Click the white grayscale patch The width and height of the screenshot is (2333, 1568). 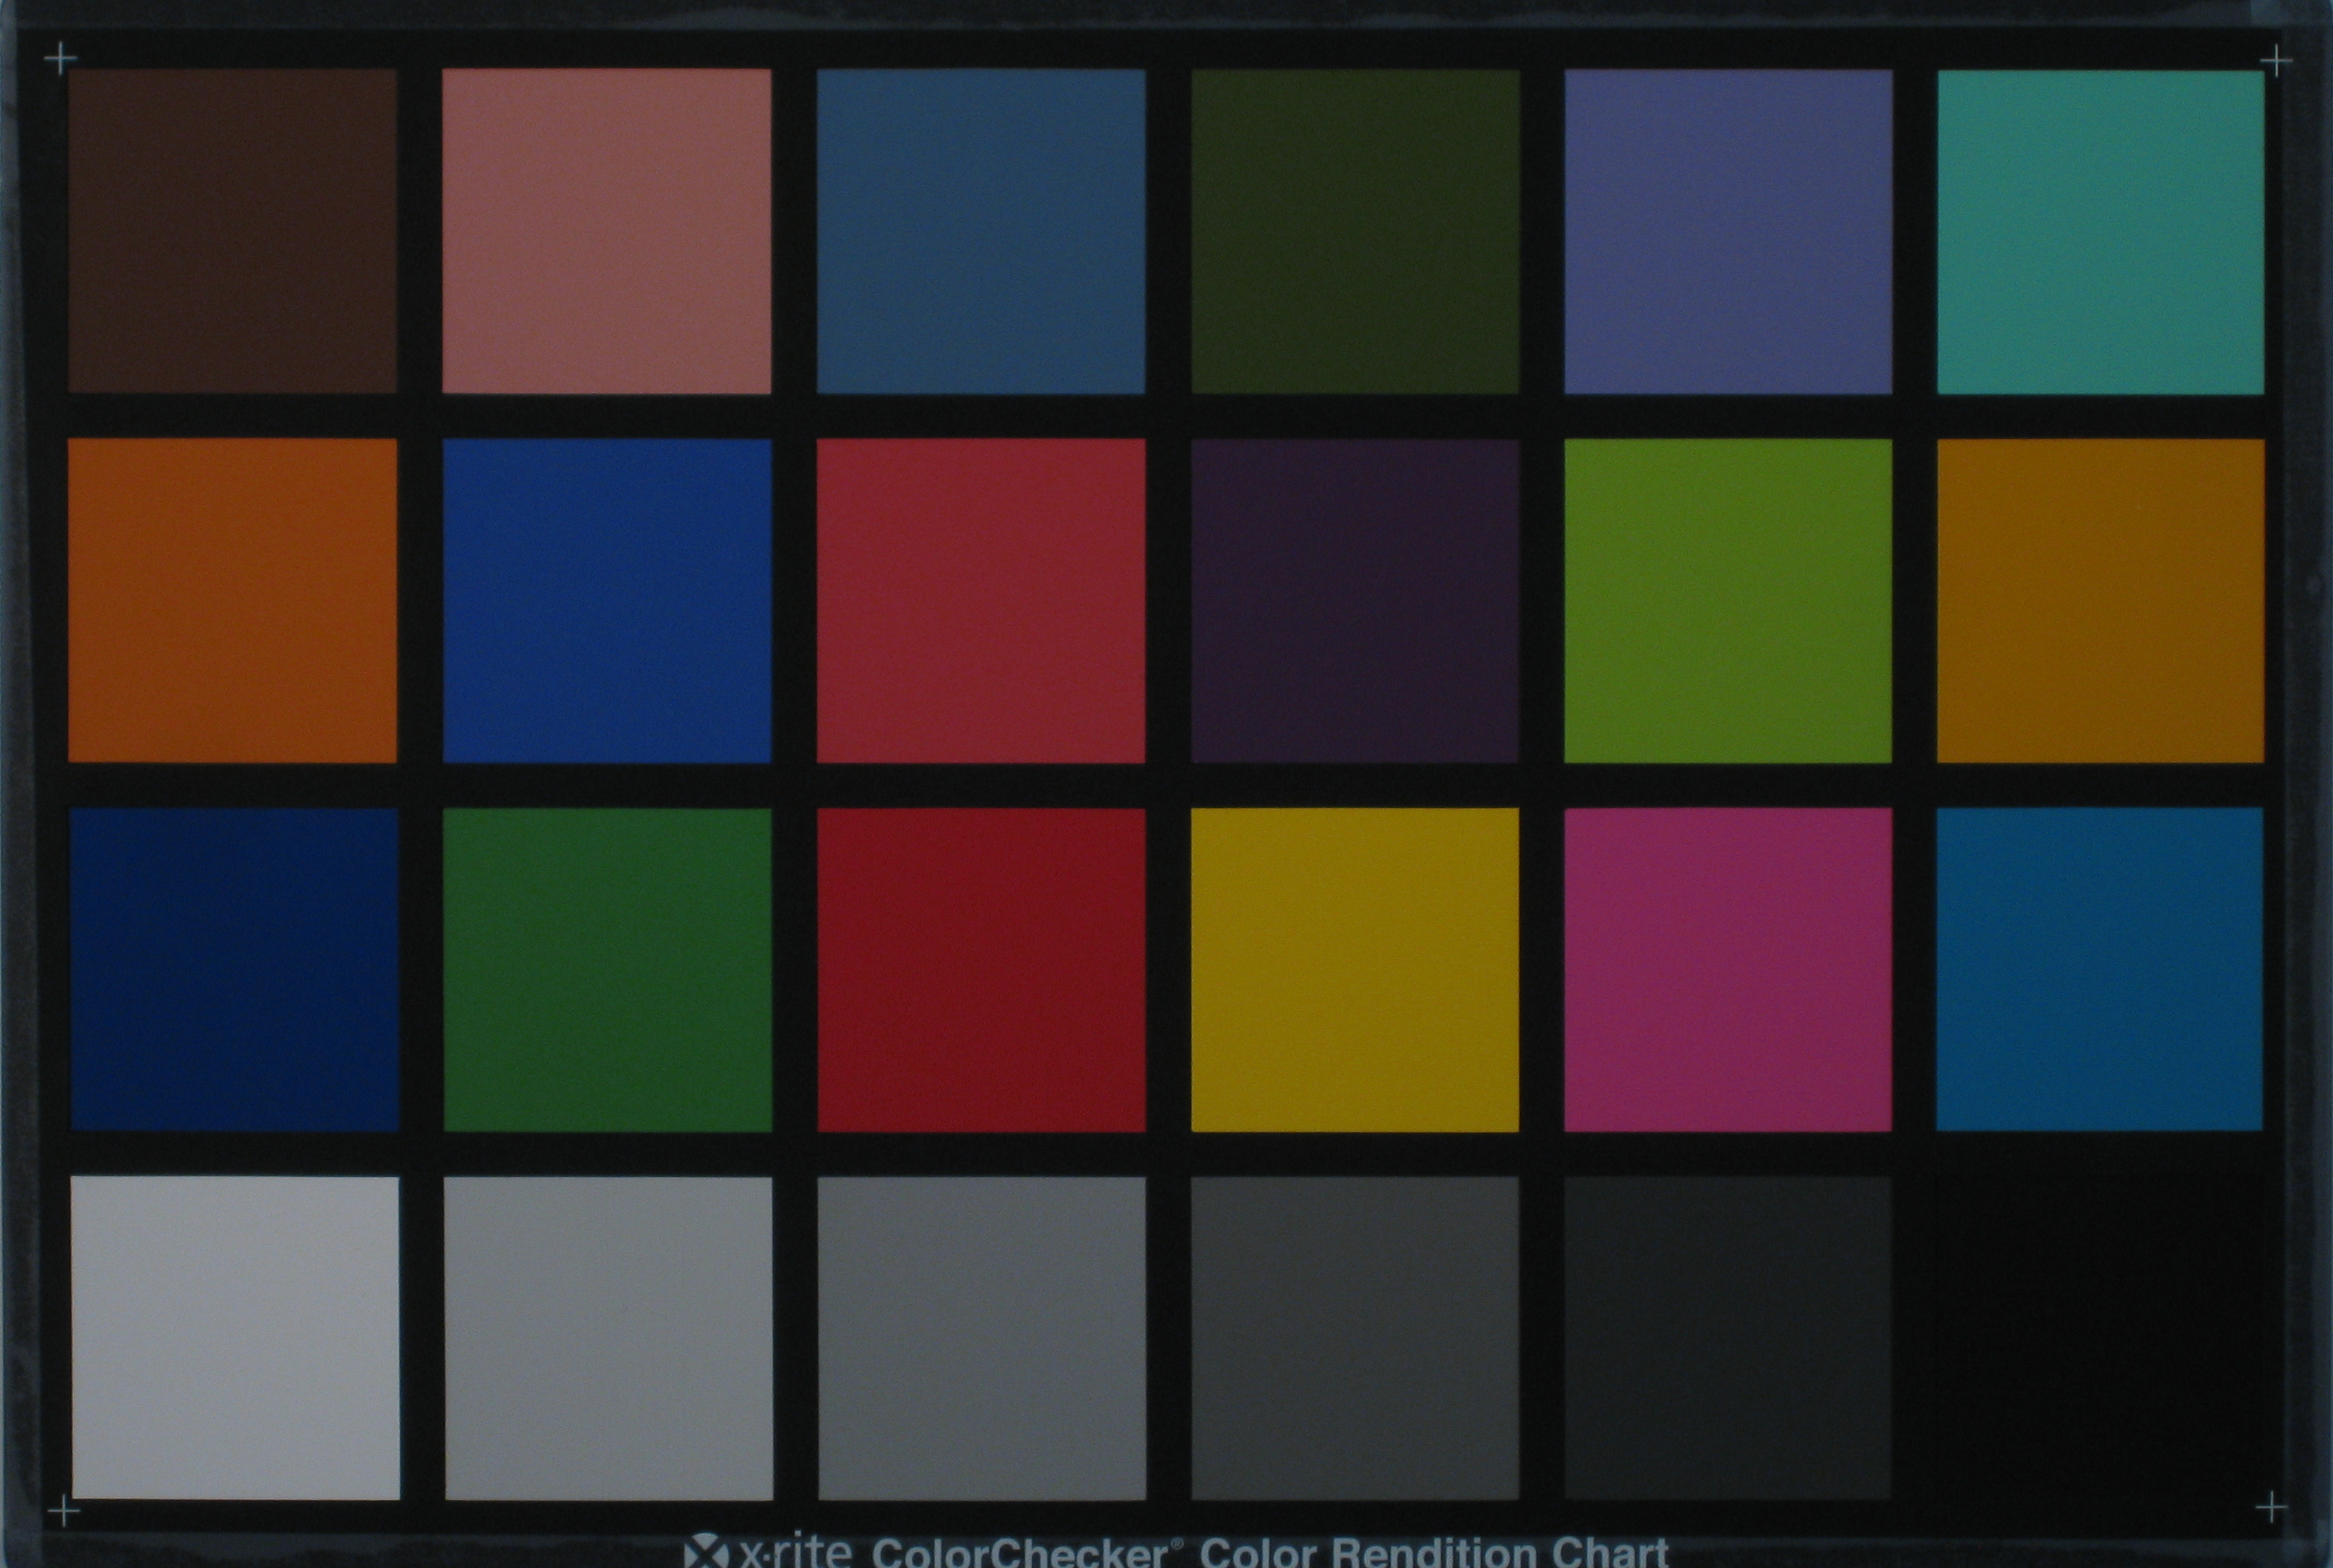235,1338
